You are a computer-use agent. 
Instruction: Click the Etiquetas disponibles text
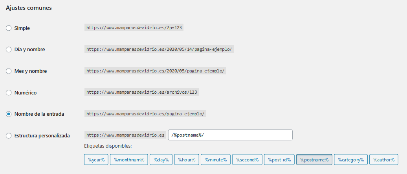point(108,146)
